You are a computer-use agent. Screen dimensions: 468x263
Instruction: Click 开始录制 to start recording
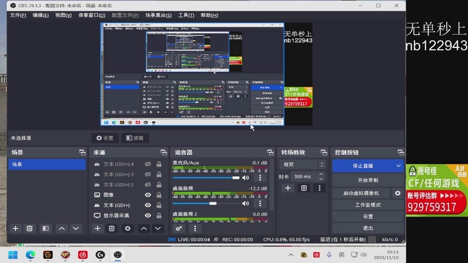coord(368,180)
